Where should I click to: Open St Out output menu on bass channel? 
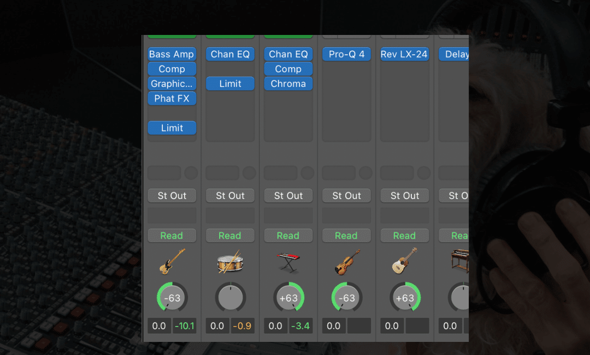click(172, 196)
